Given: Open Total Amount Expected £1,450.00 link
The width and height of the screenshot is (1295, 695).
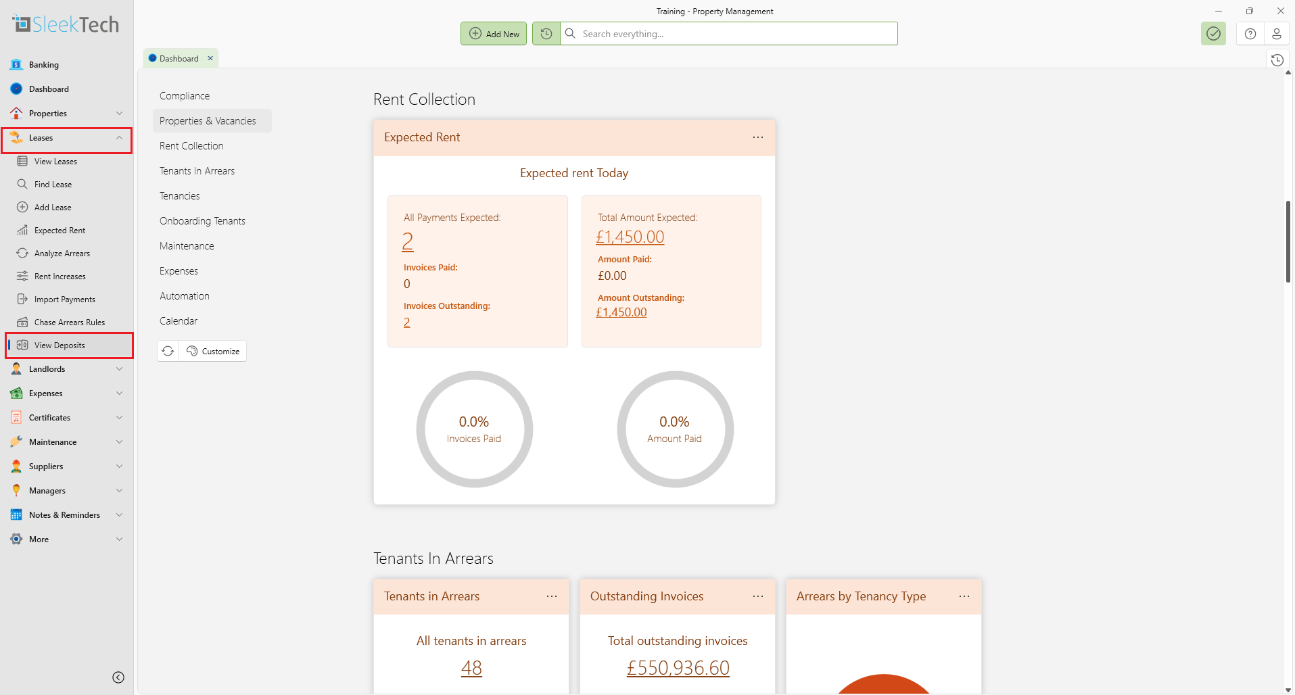Looking at the screenshot, I should [x=630, y=237].
